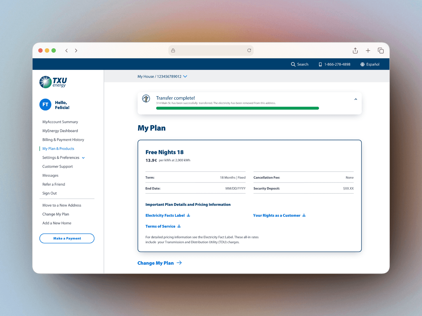Click the globe icon next to Español
Image resolution: width=422 pixels, height=316 pixels.
(x=363, y=64)
